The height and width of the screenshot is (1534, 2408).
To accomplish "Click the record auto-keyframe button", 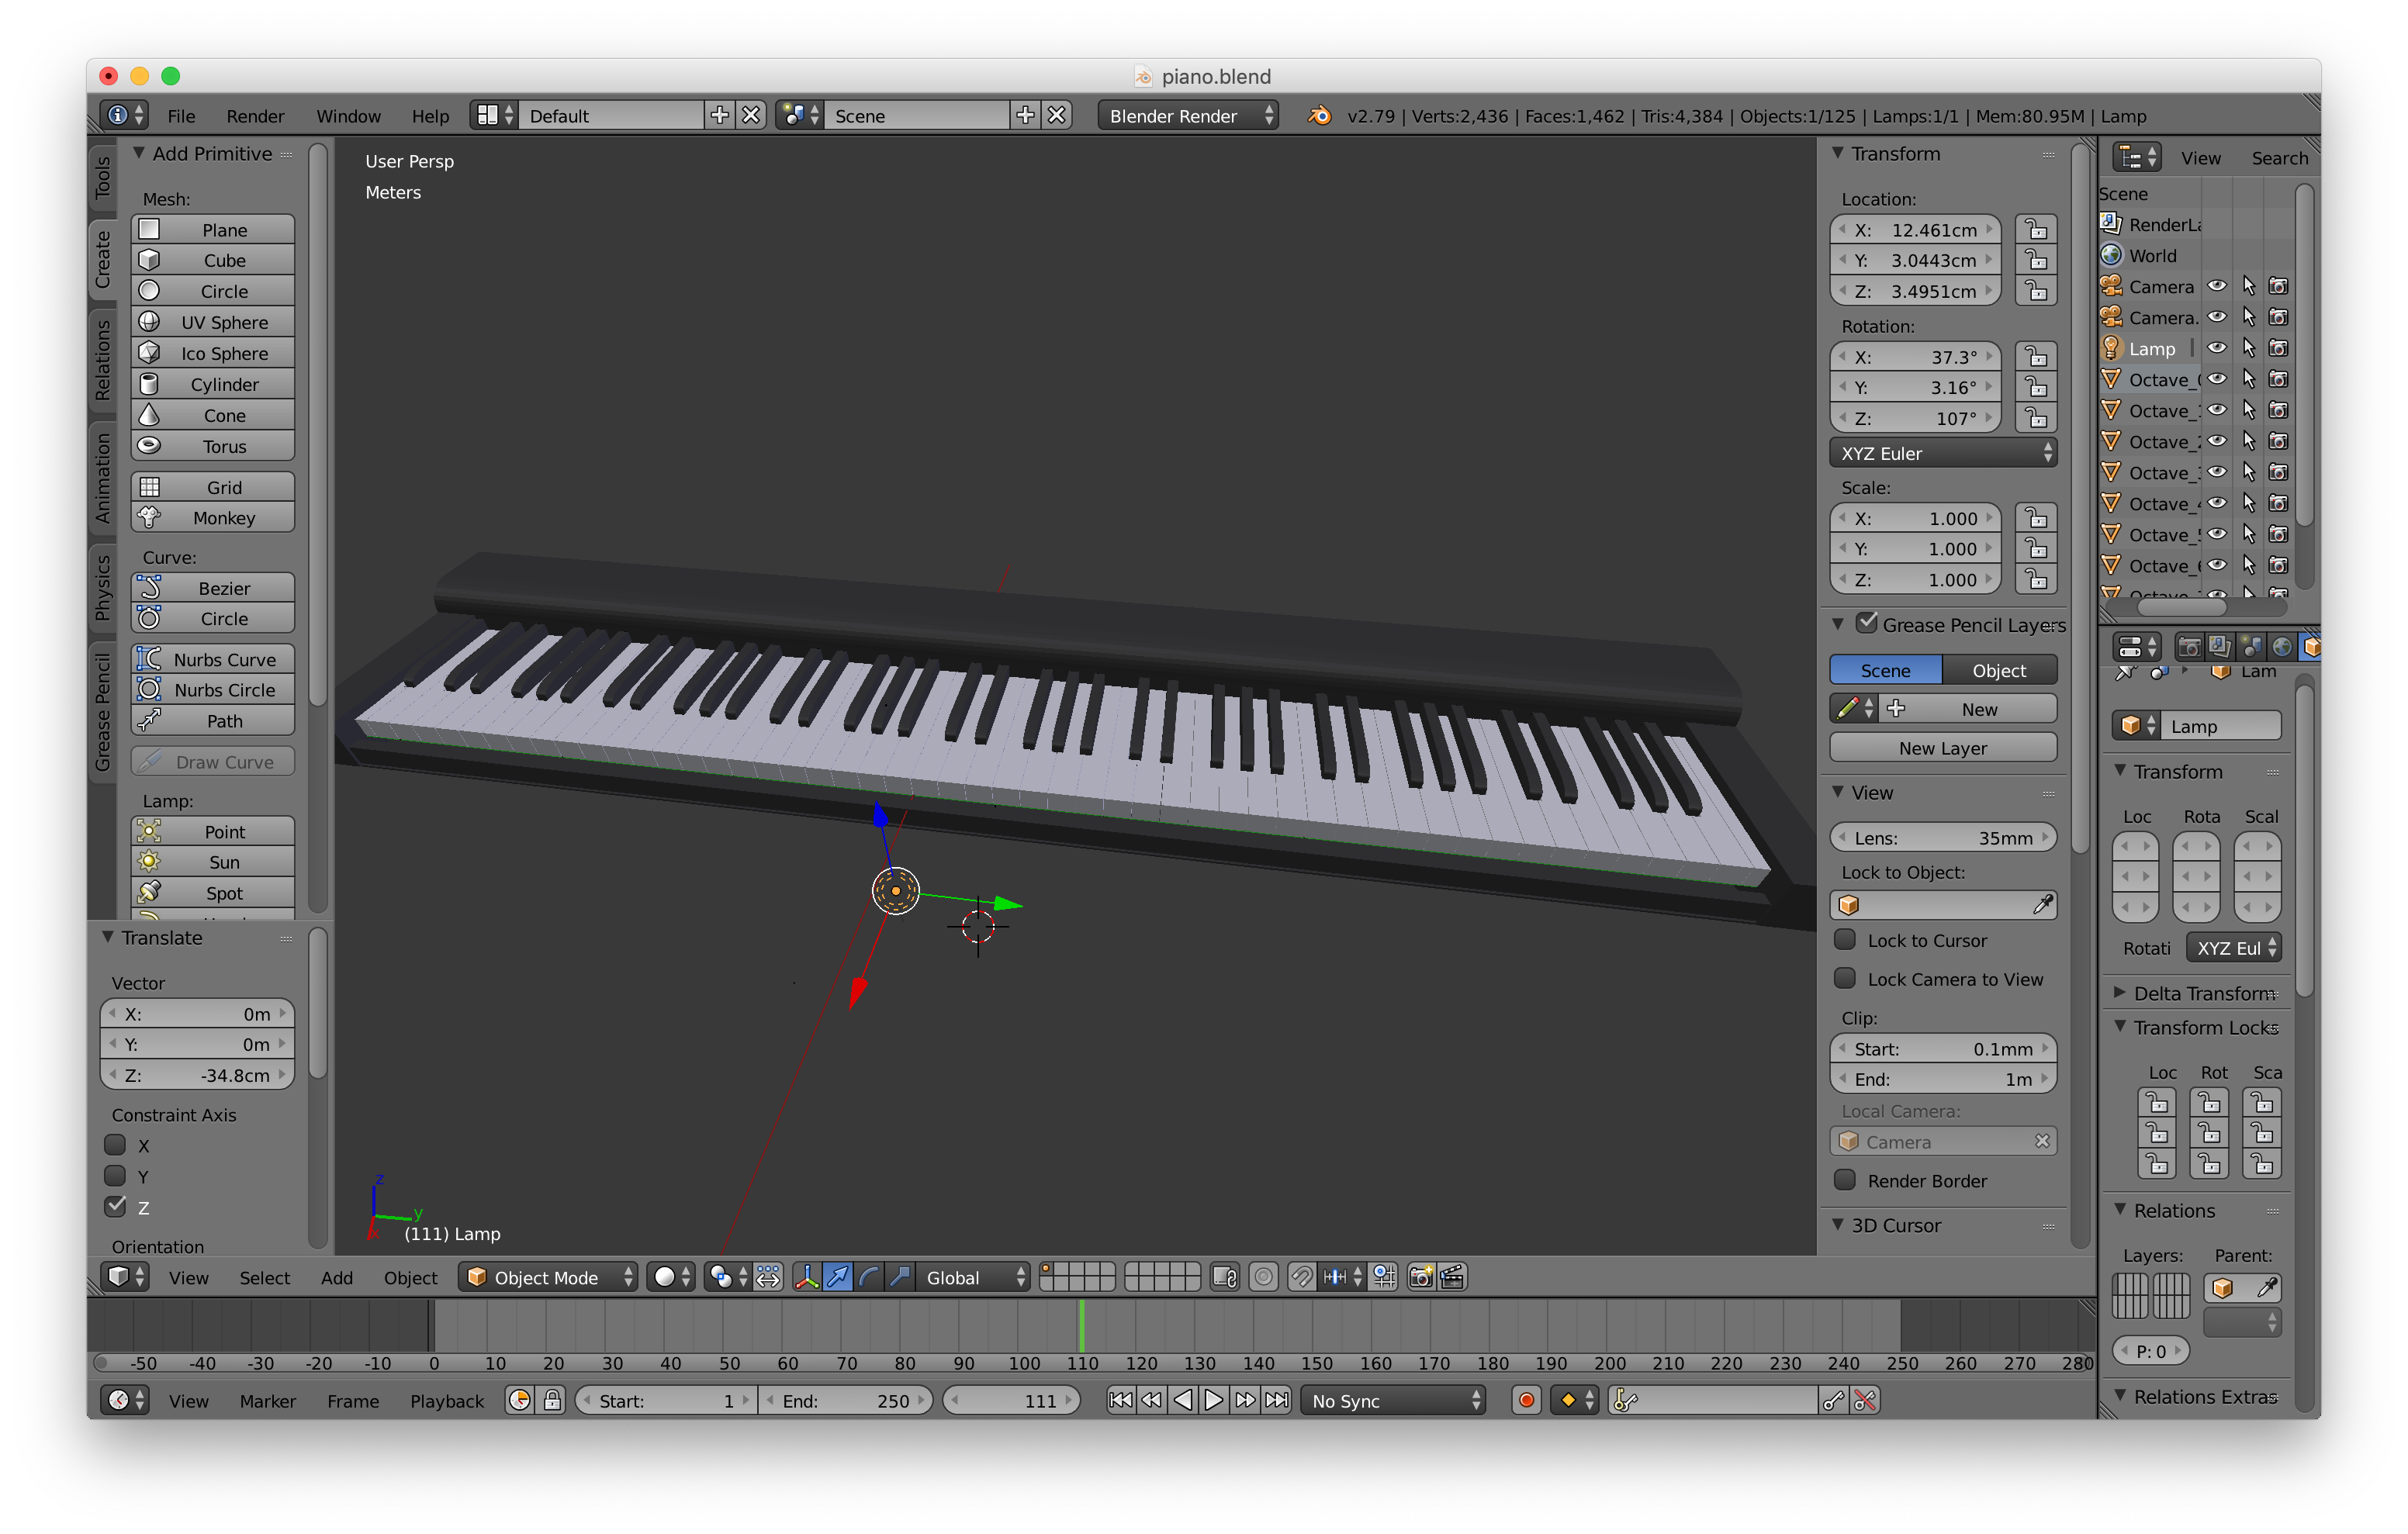I will 1526,1401.
